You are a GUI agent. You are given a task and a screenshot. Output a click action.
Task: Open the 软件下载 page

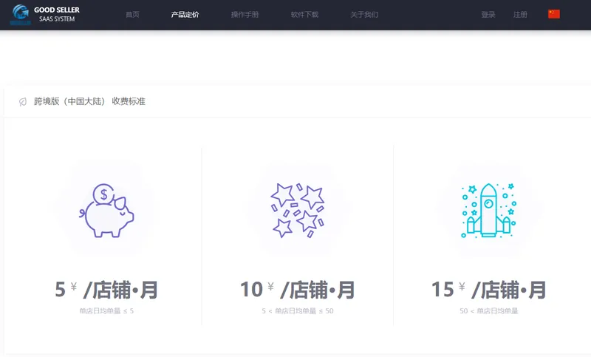coord(304,15)
